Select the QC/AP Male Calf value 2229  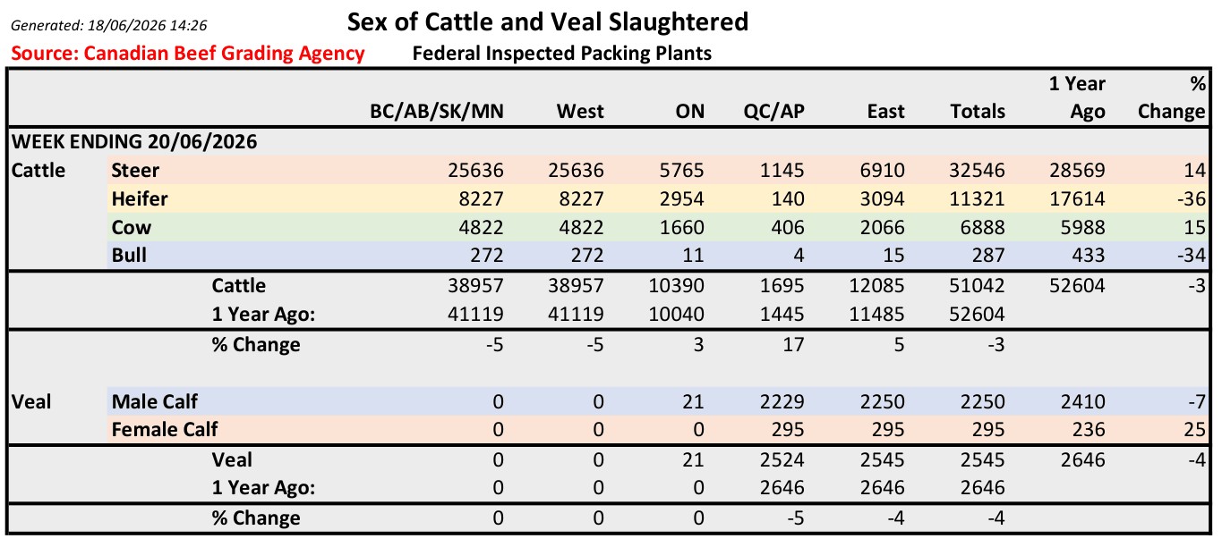coord(782,402)
